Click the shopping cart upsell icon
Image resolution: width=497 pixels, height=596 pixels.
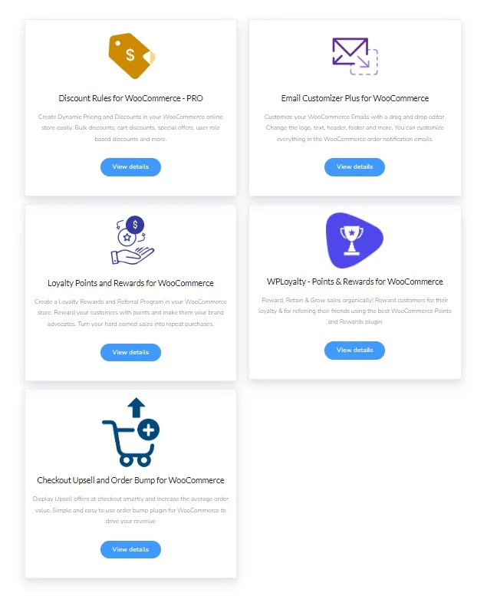point(130,432)
